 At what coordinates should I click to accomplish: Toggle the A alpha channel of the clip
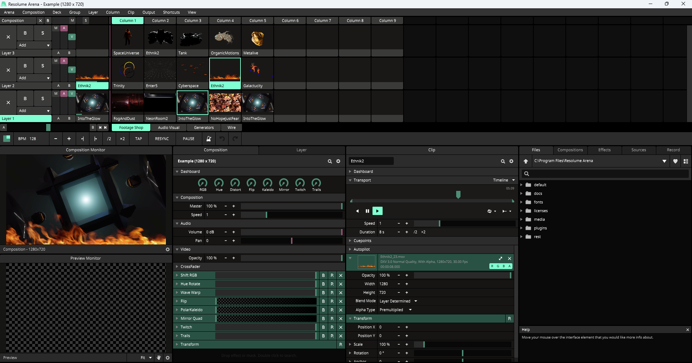510,266
